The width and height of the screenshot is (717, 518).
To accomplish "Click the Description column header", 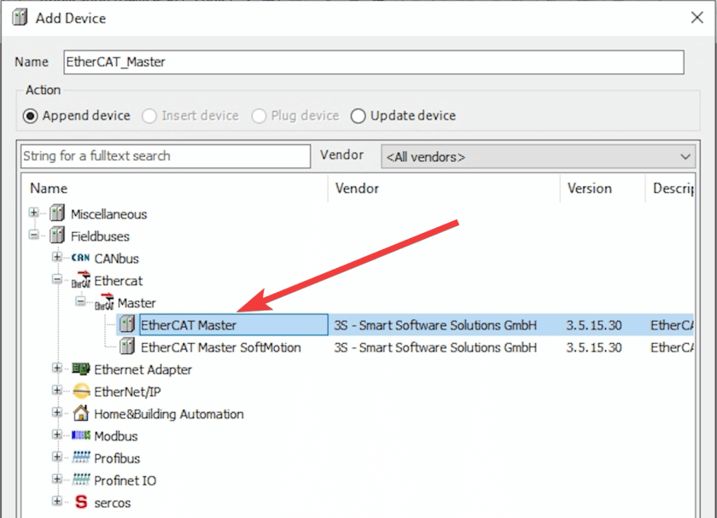I will (x=670, y=189).
